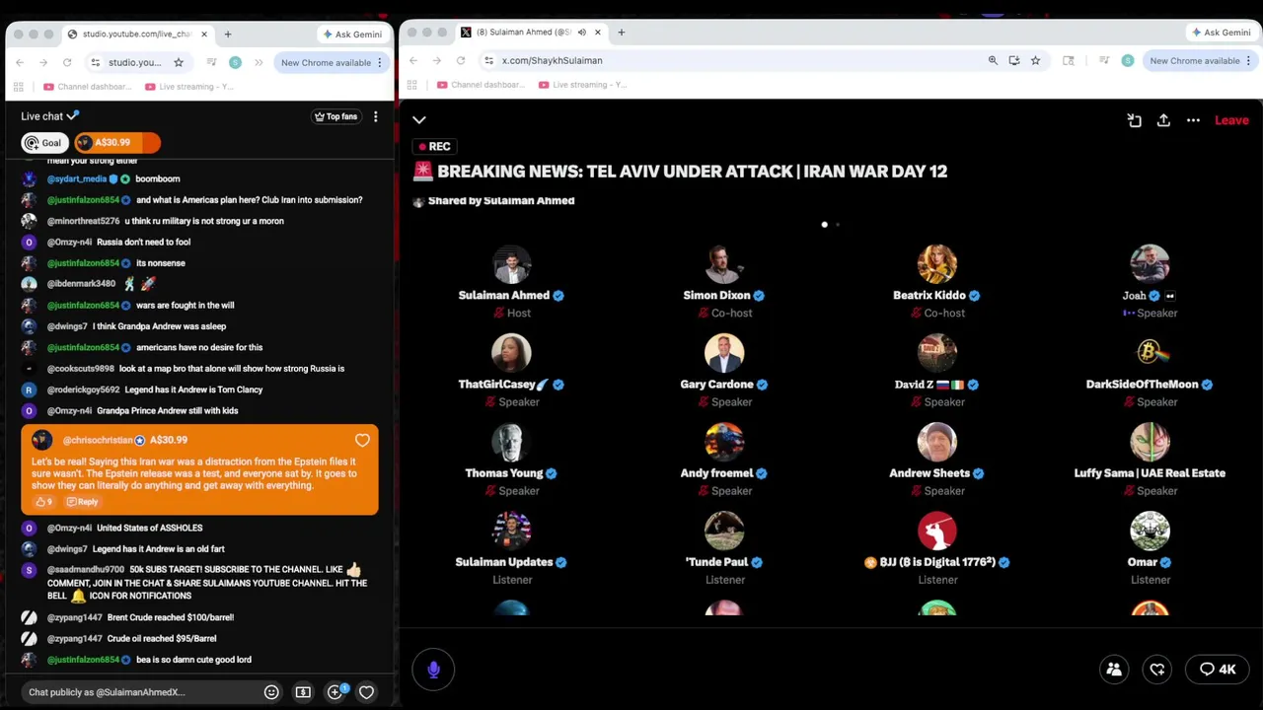Viewport: 1263px width, 710px height.
Task: Open the tab search icon in X window
Action: pos(1069,60)
